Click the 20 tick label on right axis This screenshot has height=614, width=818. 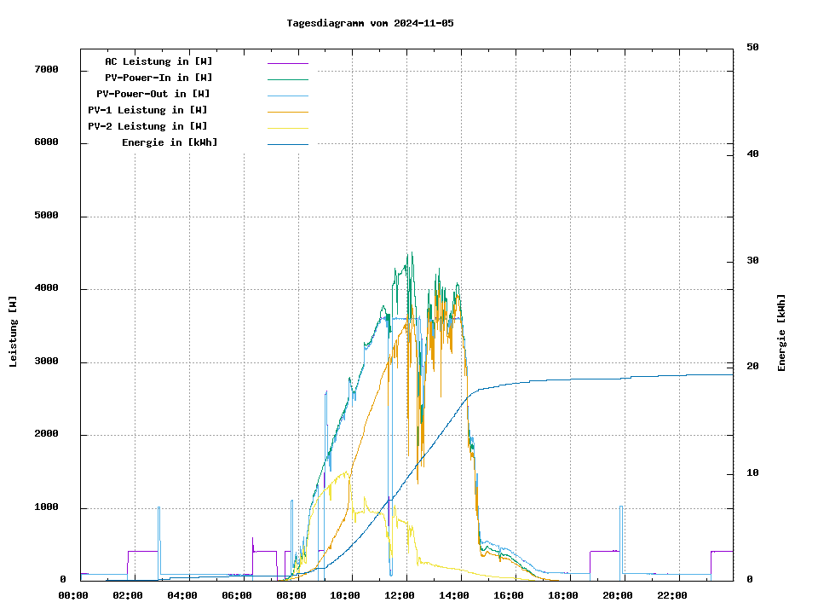[752, 367]
